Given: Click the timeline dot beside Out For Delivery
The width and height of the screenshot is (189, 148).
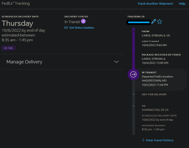Looking at the screenshot, I should [x=133, y=94].
